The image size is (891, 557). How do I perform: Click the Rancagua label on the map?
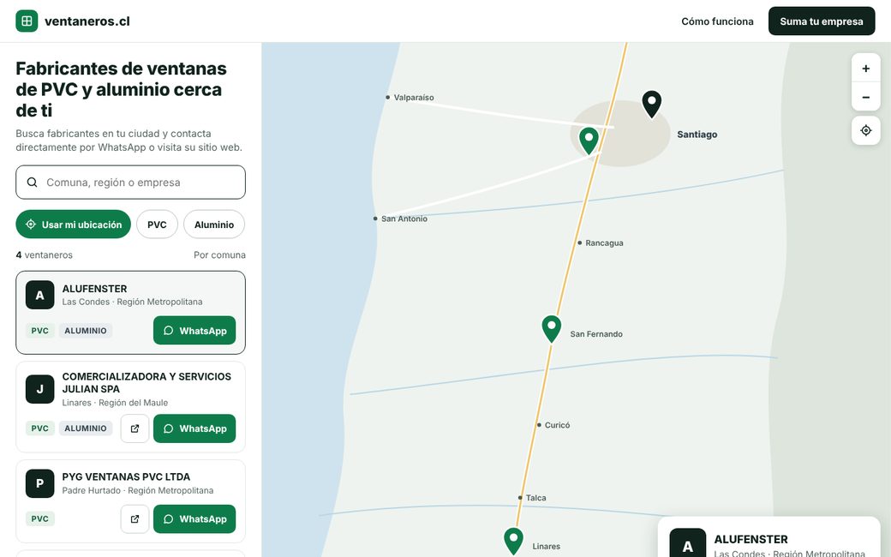tap(604, 243)
